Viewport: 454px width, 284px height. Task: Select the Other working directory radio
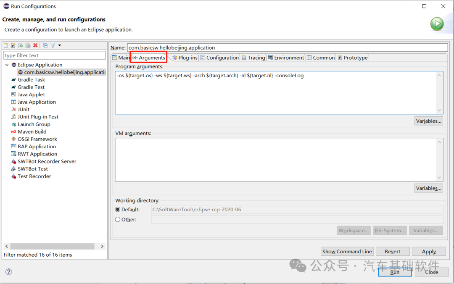pos(118,219)
